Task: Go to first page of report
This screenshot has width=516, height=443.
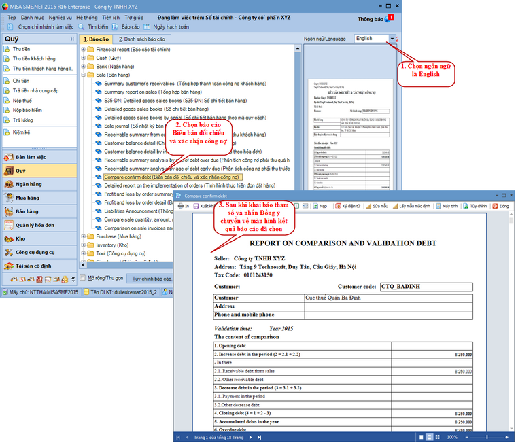Action: pyautogui.click(x=178, y=437)
